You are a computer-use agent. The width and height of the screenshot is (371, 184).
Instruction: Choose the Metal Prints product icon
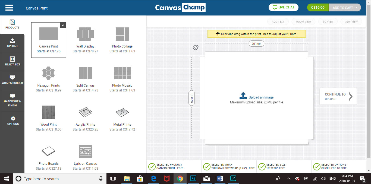(122, 112)
